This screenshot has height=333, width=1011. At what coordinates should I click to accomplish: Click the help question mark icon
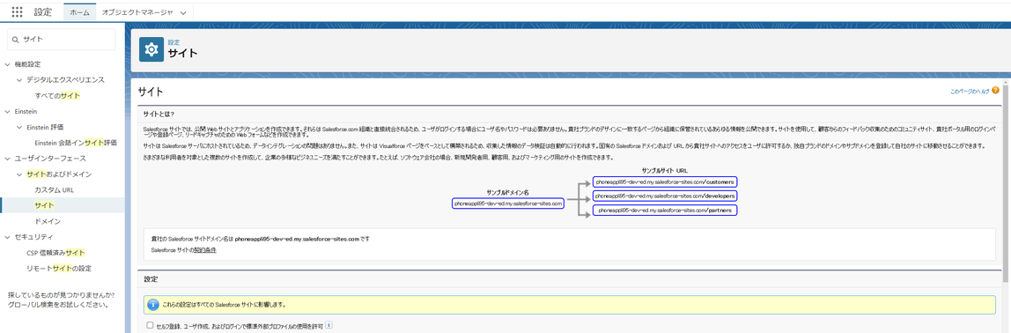pyautogui.click(x=995, y=91)
